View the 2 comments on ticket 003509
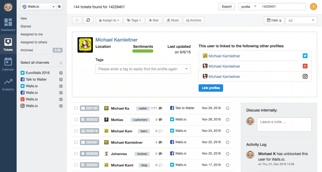This screenshot has width=322, height=172. (x=159, y=154)
